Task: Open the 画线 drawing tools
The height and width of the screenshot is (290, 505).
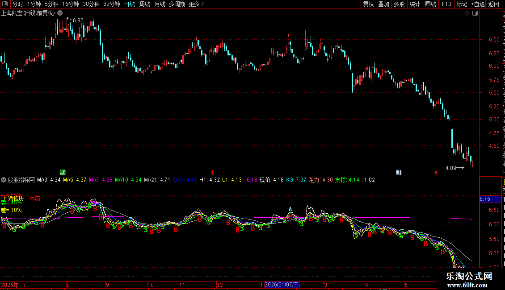Action: (x=430, y=4)
